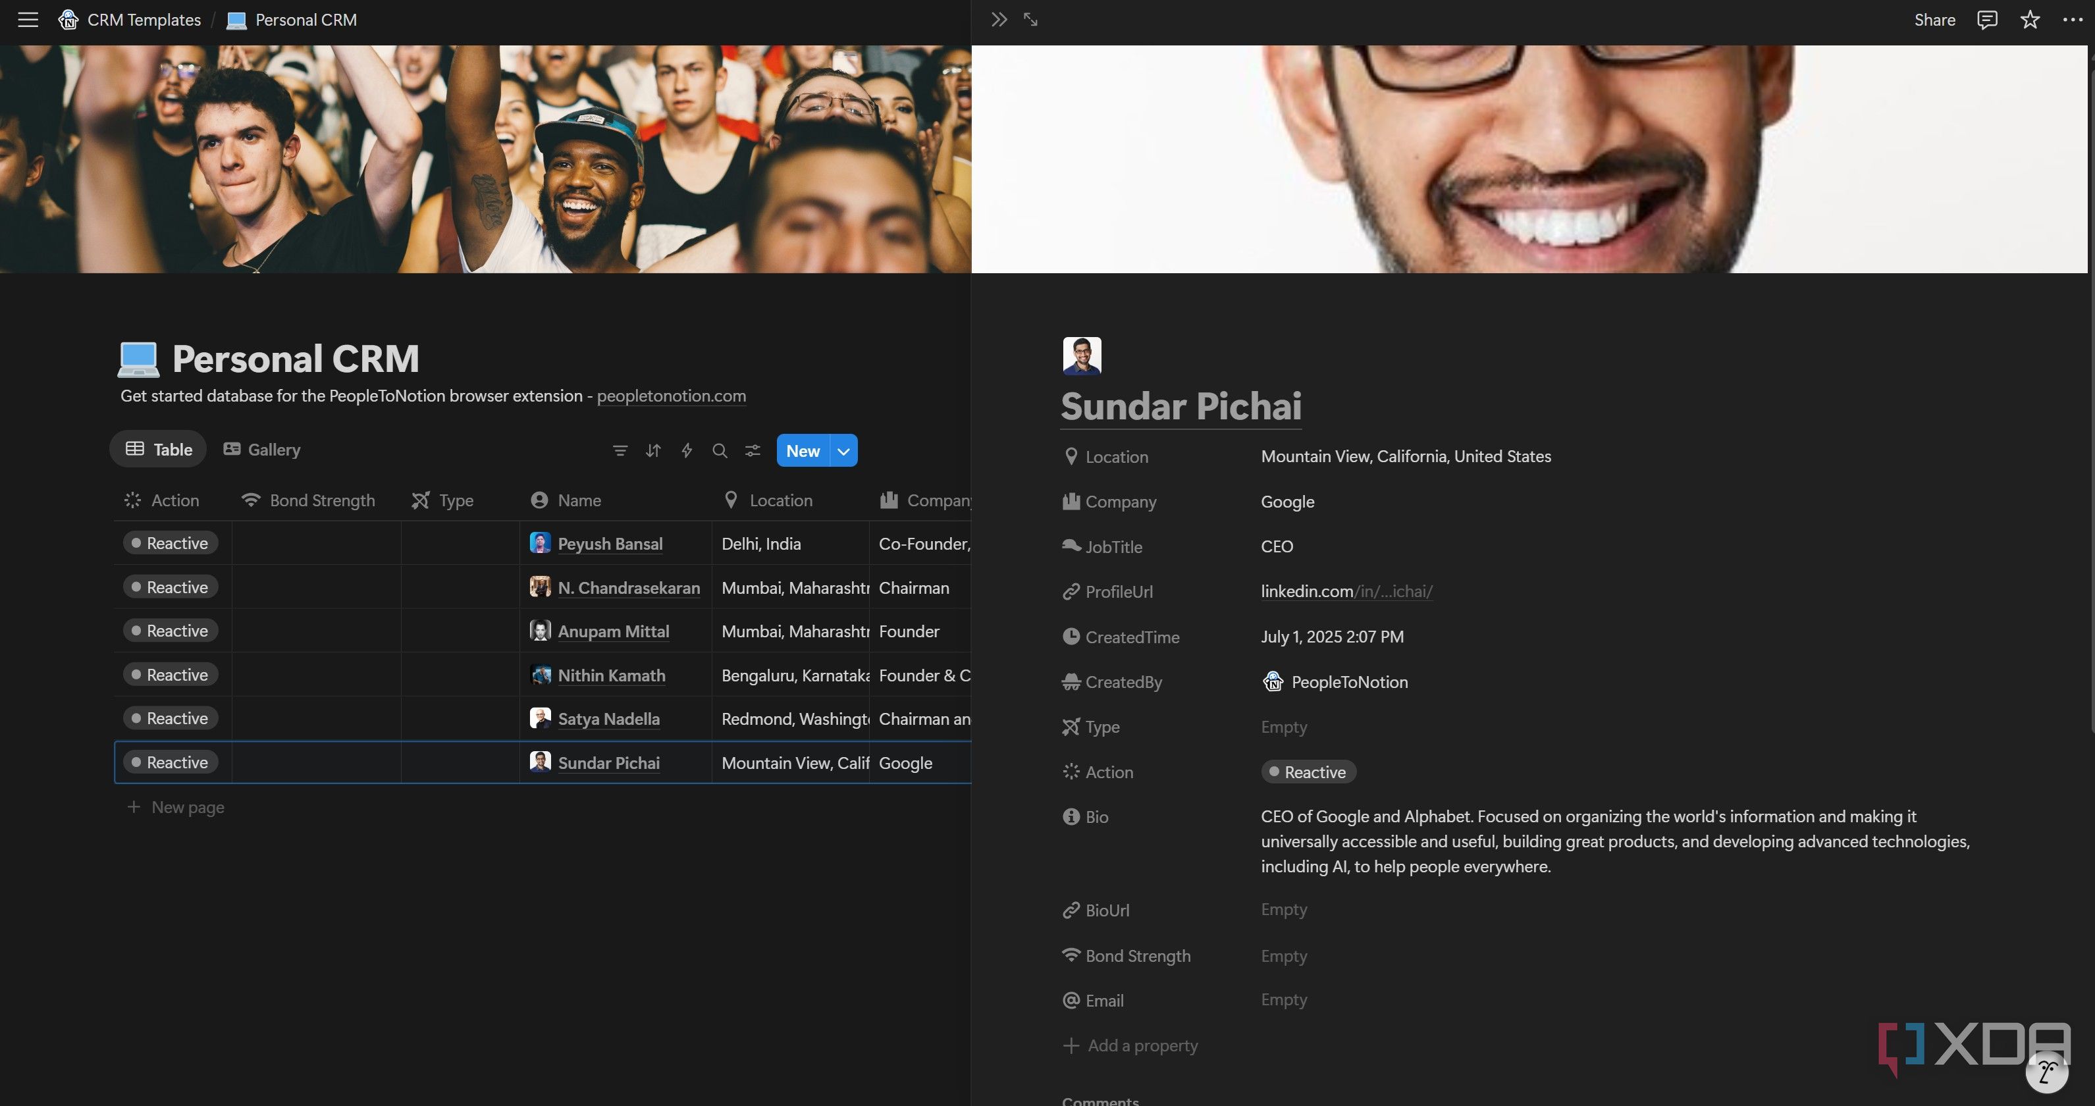
Task: Open Sundar Pichai page in full view
Action: pyautogui.click(x=1030, y=20)
